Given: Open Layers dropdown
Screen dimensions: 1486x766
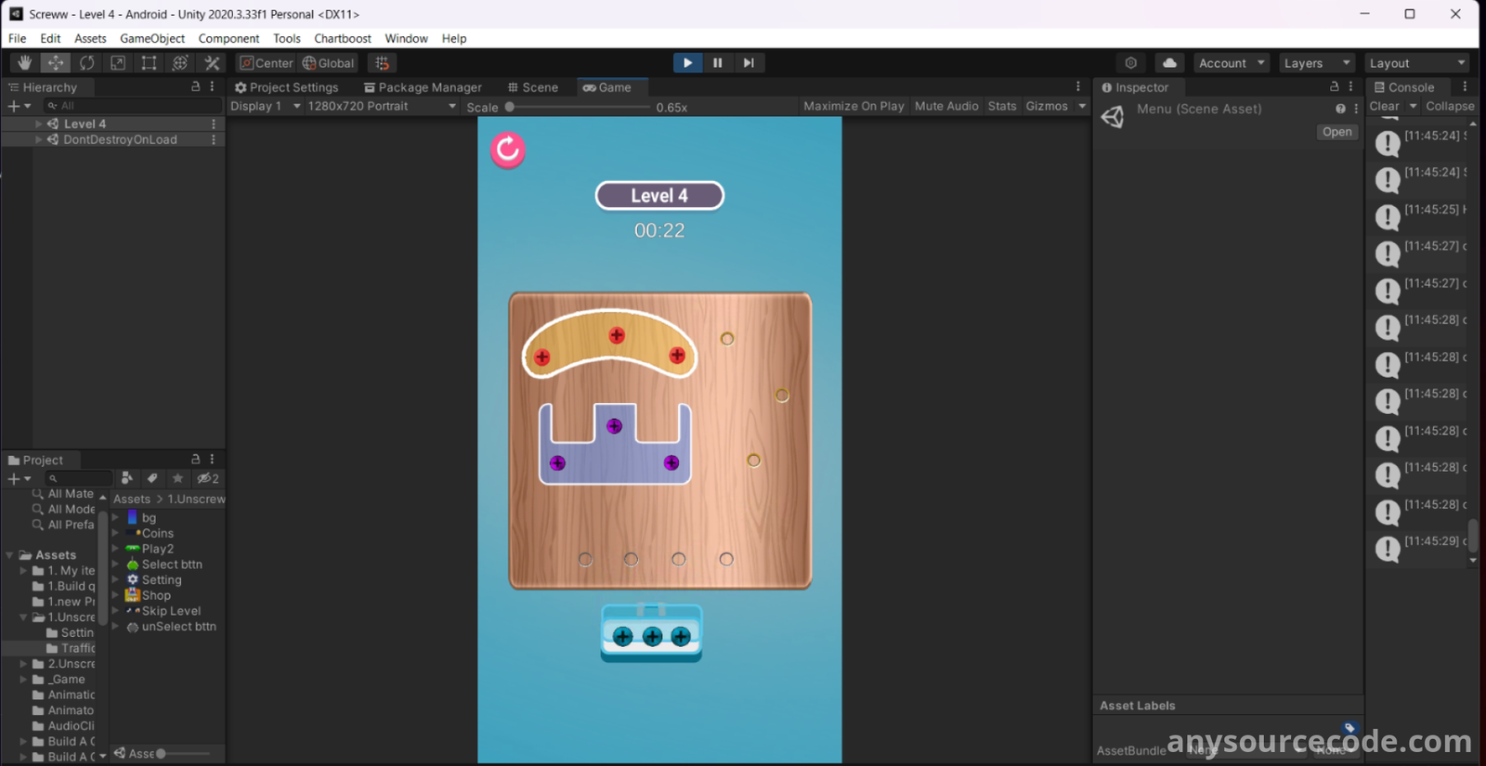Looking at the screenshot, I should tap(1317, 63).
